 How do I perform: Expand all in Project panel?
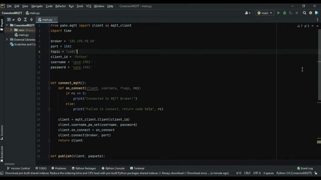click(26, 19)
